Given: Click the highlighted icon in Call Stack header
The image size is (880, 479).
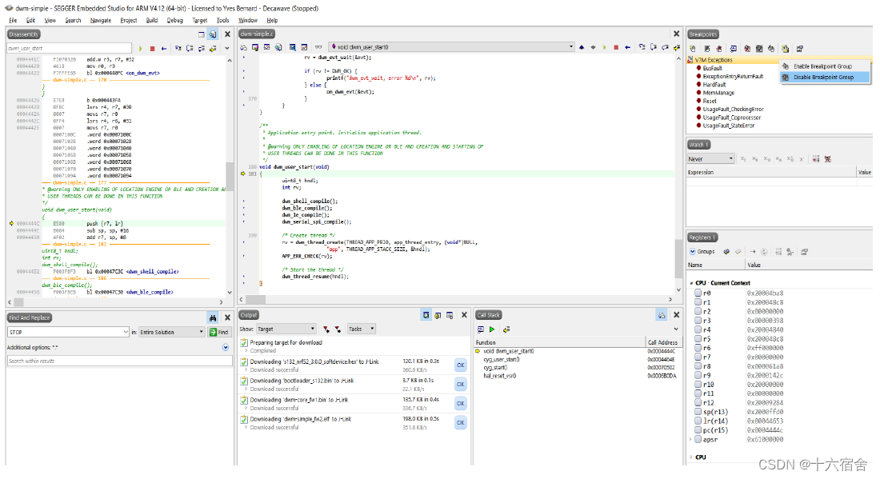Looking at the screenshot, I should point(662,316).
